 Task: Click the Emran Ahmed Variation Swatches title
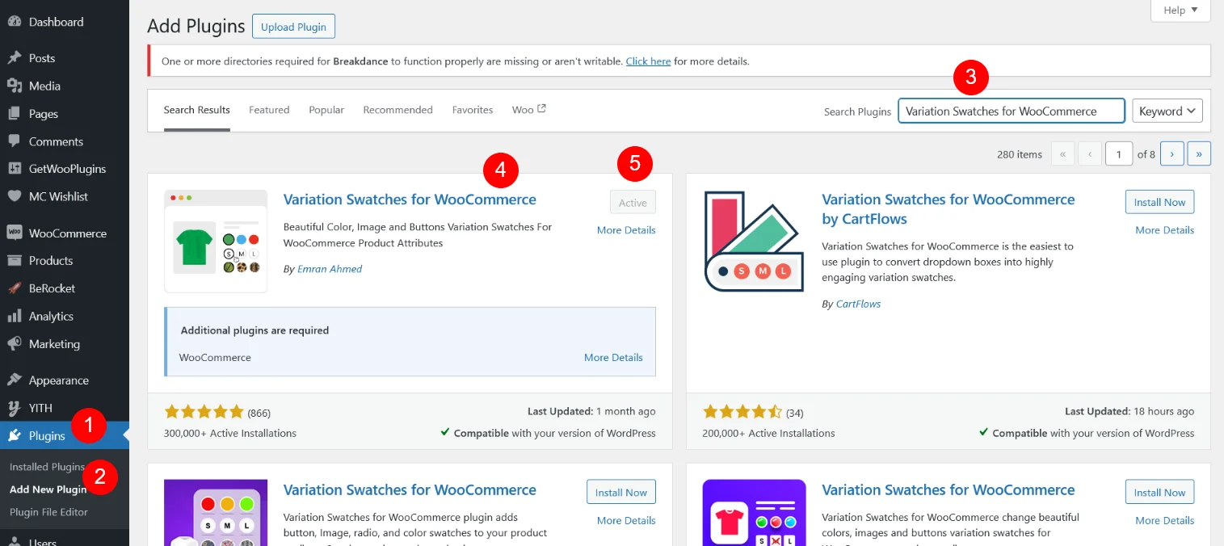click(x=410, y=199)
